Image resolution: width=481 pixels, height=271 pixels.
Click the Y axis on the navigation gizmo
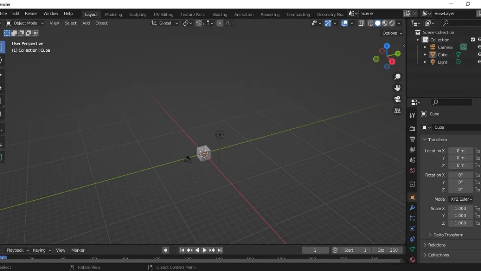point(398,53)
